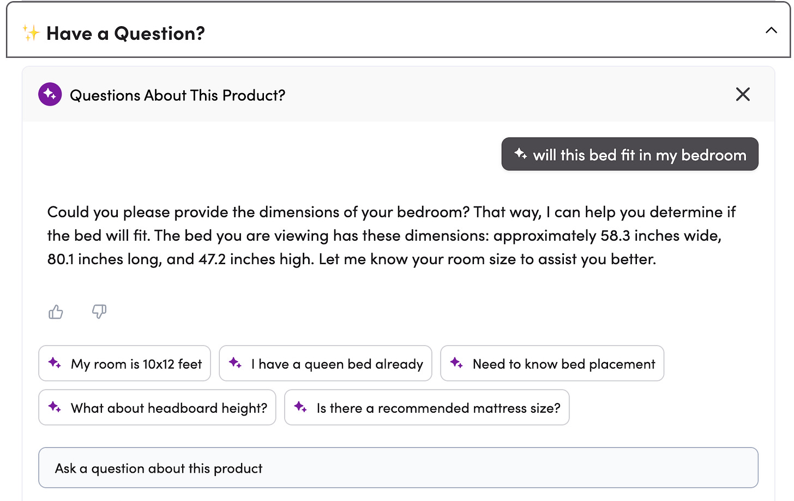Click the 'will this bed fit in my bedroom' bubble

630,154
